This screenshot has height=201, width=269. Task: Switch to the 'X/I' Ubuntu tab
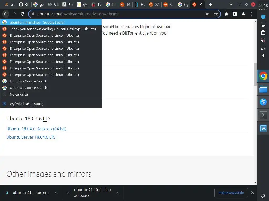coord(154,5)
